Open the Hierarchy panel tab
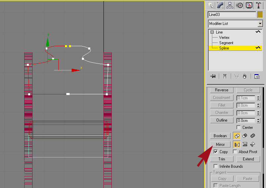 tap(230, 5)
